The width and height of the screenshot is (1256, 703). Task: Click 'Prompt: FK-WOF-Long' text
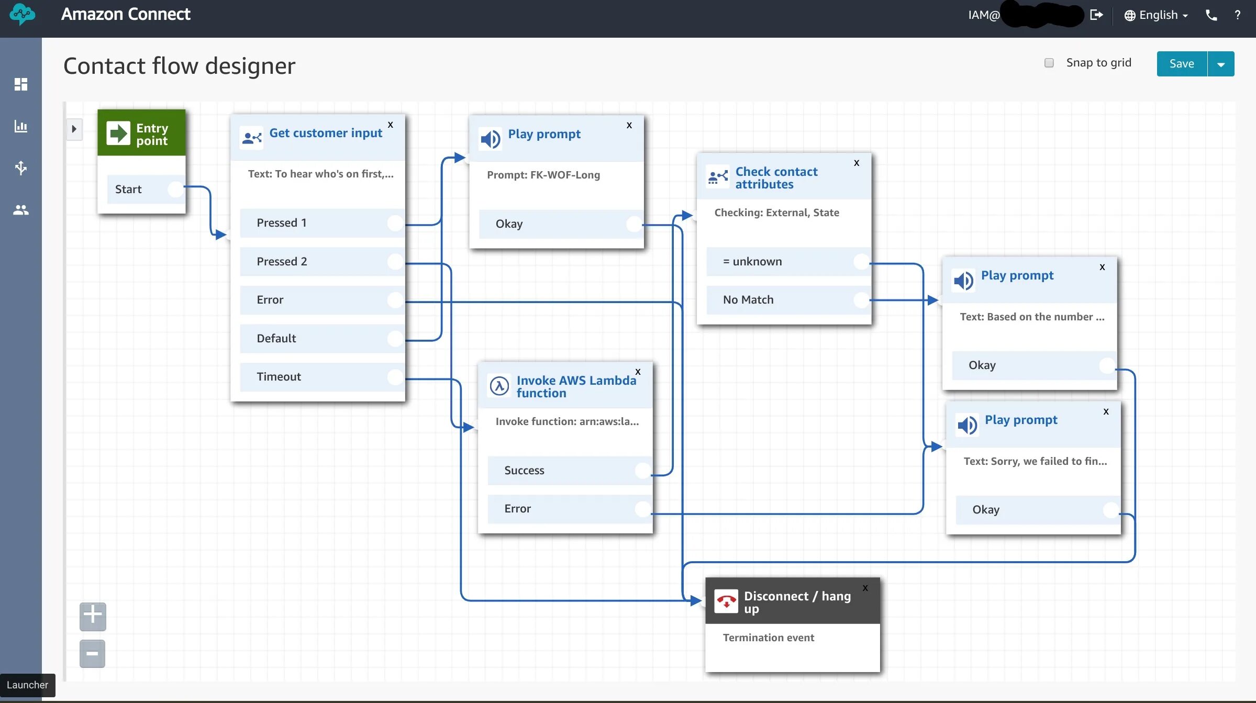click(543, 175)
